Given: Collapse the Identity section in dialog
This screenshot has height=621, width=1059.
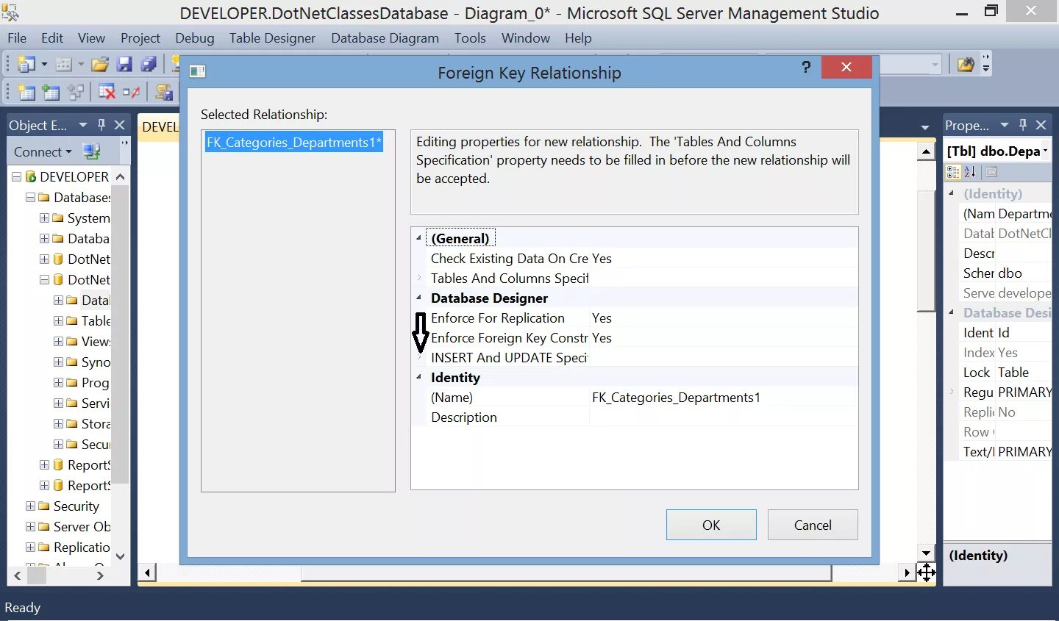Looking at the screenshot, I should pyautogui.click(x=419, y=377).
